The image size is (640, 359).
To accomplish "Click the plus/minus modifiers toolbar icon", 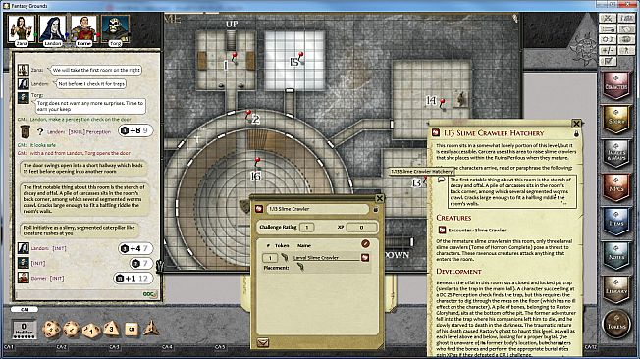I will coord(608,50).
